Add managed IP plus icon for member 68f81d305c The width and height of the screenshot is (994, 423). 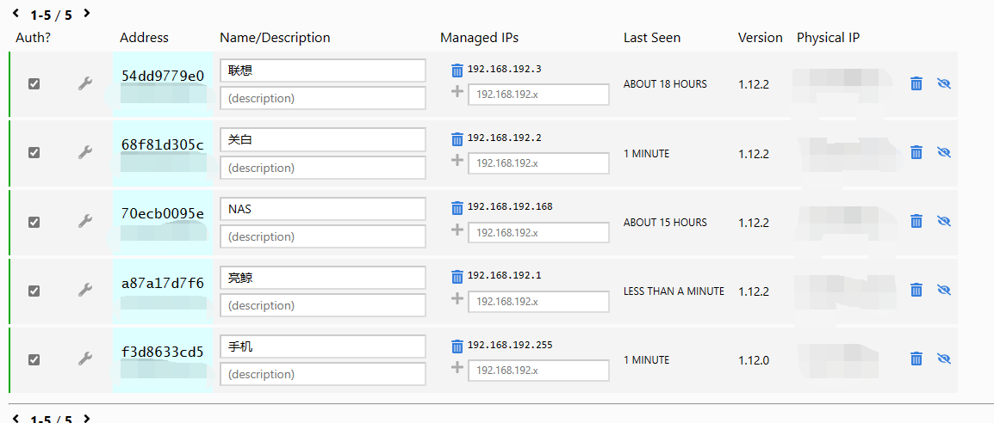(x=457, y=161)
